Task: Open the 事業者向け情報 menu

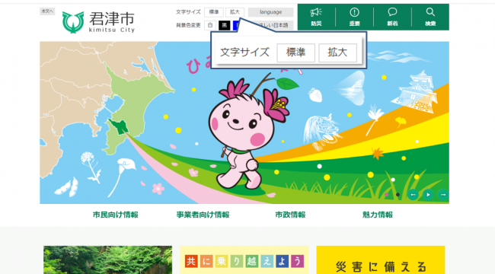Action: (203, 215)
